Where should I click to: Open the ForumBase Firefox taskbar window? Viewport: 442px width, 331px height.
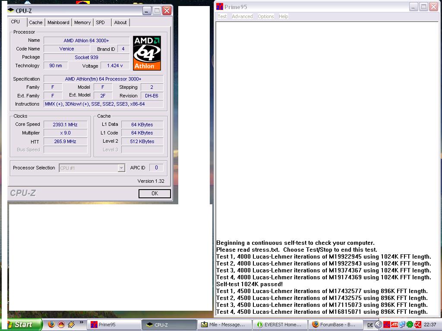335,325
